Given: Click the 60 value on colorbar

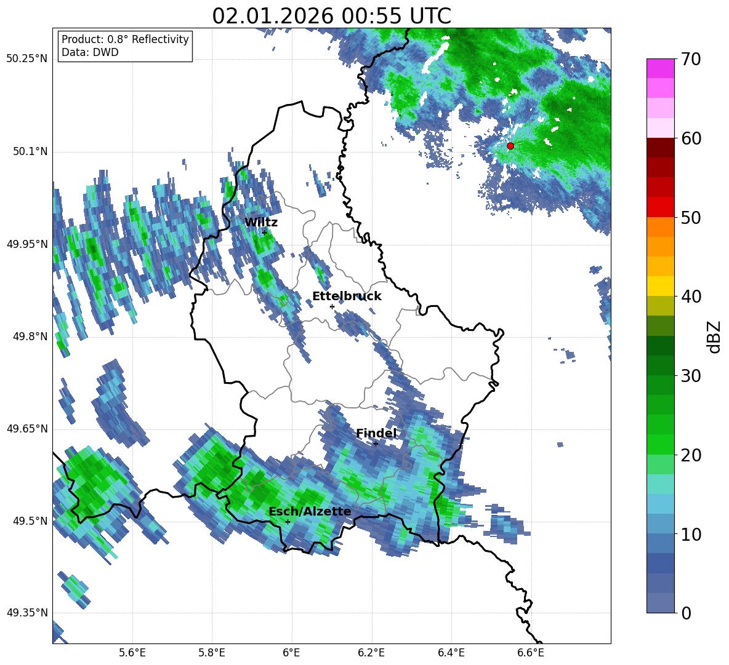Looking at the screenshot, I should tap(691, 138).
